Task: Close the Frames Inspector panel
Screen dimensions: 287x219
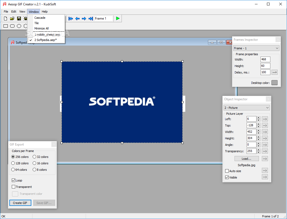Action: tap(278, 40)
